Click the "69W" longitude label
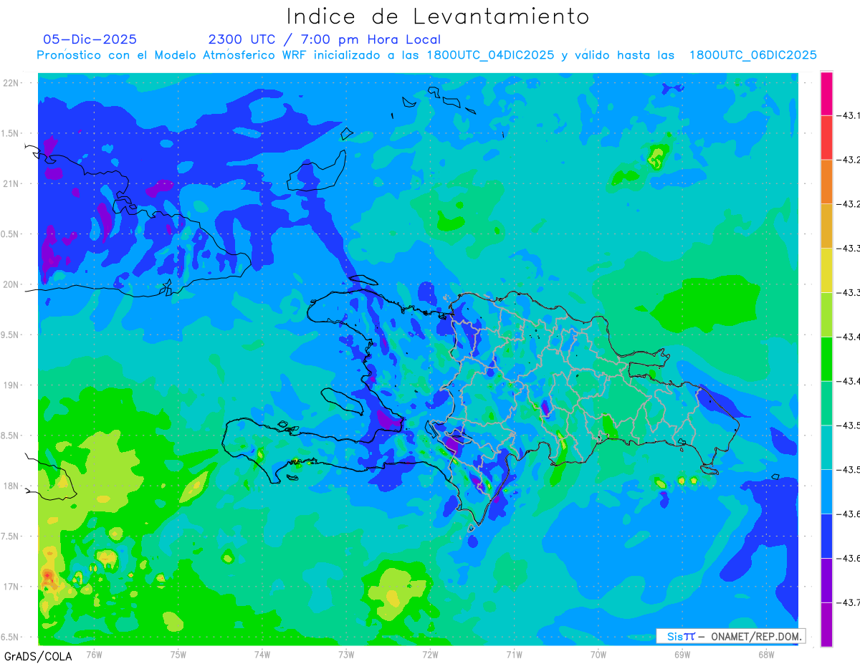The width and height of the screenshot is (860, 664). [682, 655]
